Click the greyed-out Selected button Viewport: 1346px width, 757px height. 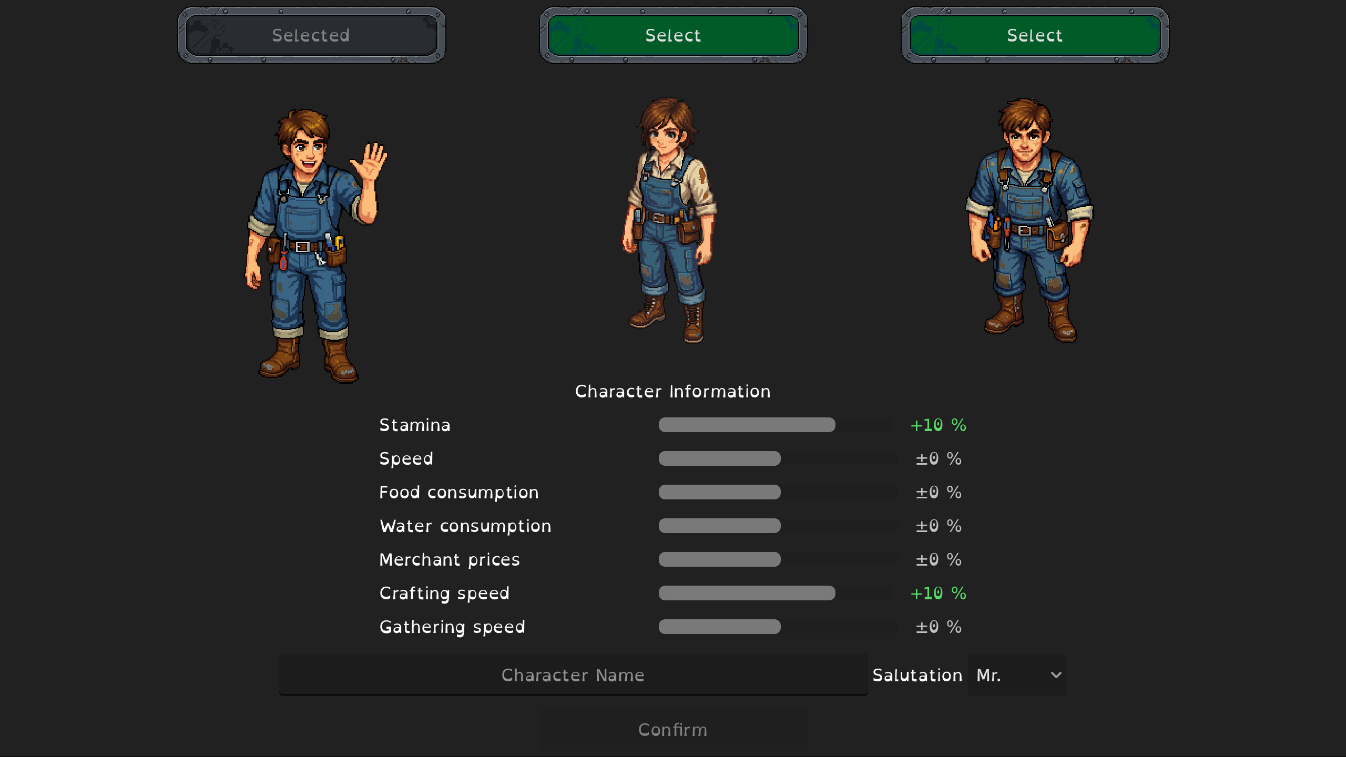(311, 35)
